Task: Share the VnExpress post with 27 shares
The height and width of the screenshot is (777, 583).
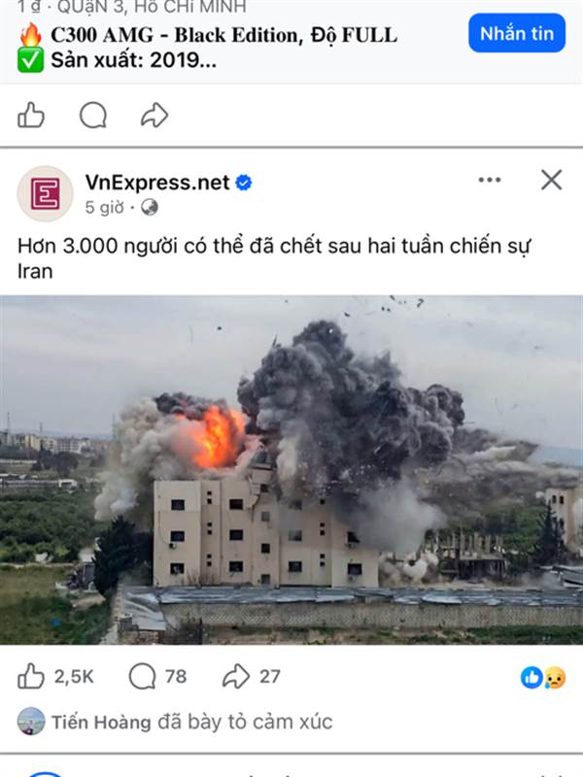Action: click(252, 676)
